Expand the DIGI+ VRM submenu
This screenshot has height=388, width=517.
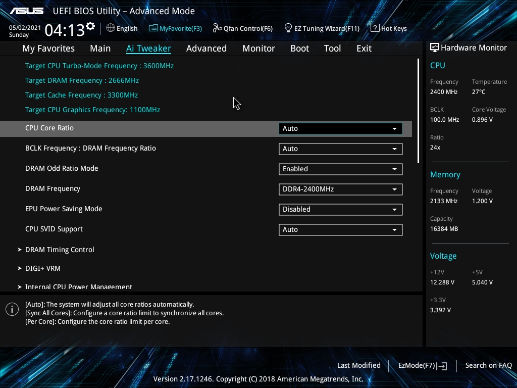43,268
